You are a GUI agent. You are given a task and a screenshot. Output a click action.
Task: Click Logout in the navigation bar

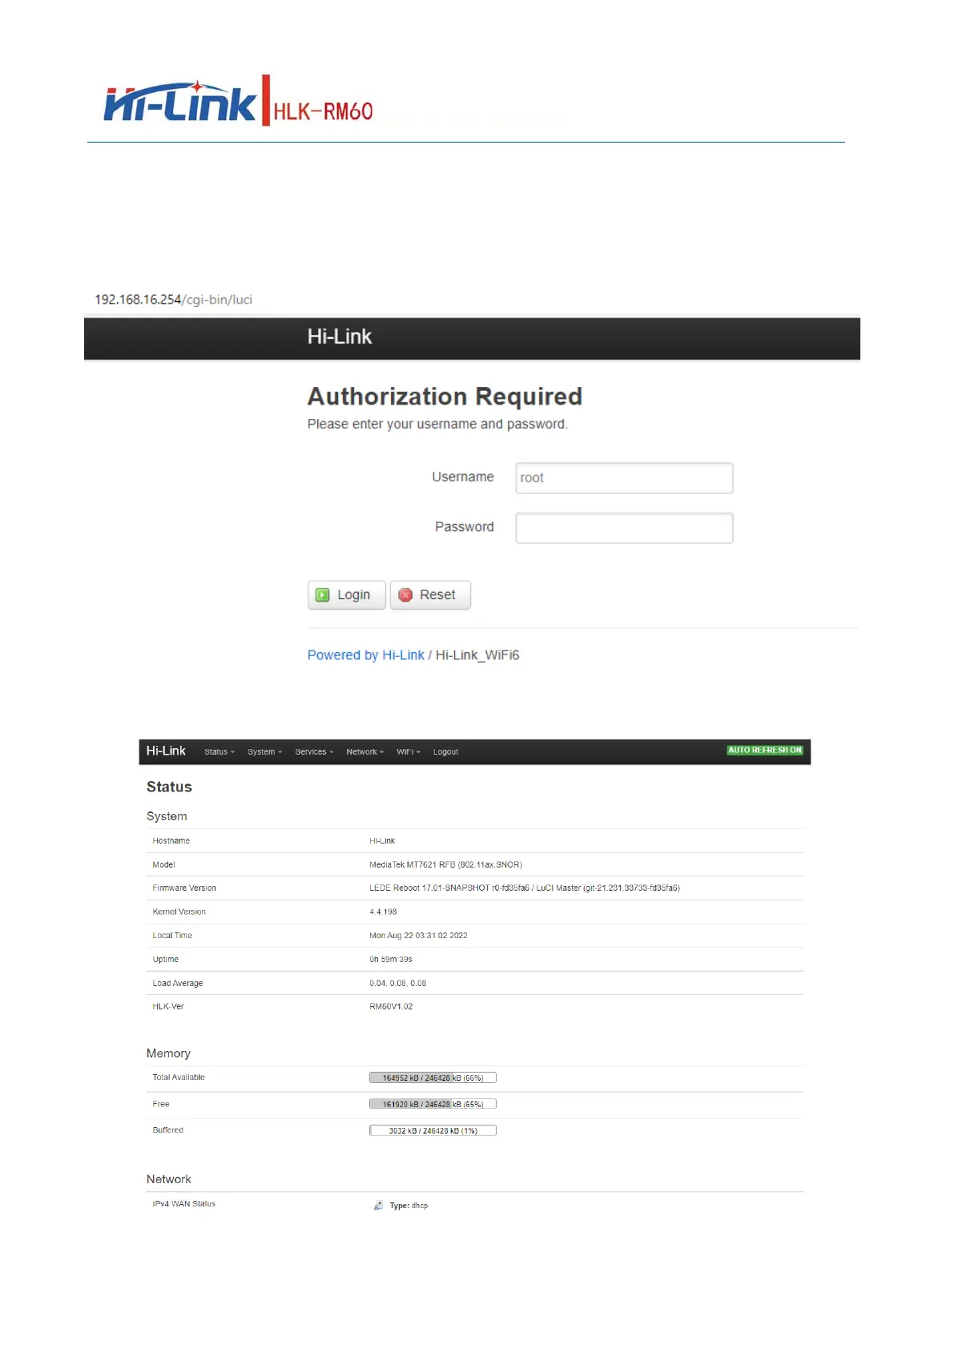pos(445,752)
